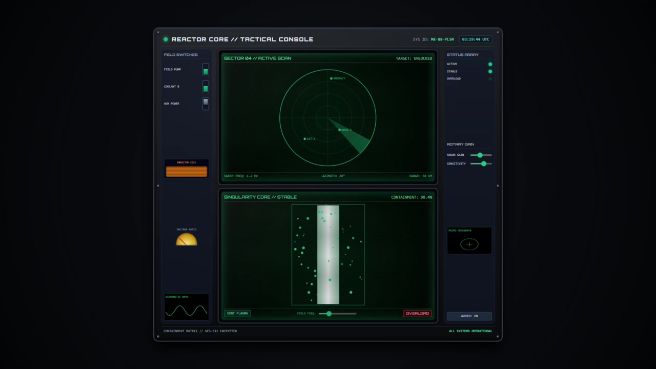
Task: Click the Sweep Freq: 1.2 Hz readout
Action: click(x=241, y=176)
